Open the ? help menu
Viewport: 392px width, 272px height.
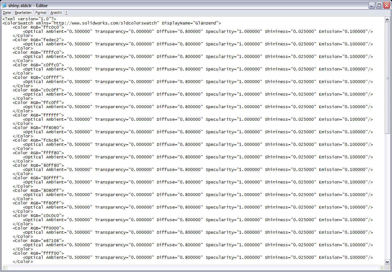pos(66,13)
